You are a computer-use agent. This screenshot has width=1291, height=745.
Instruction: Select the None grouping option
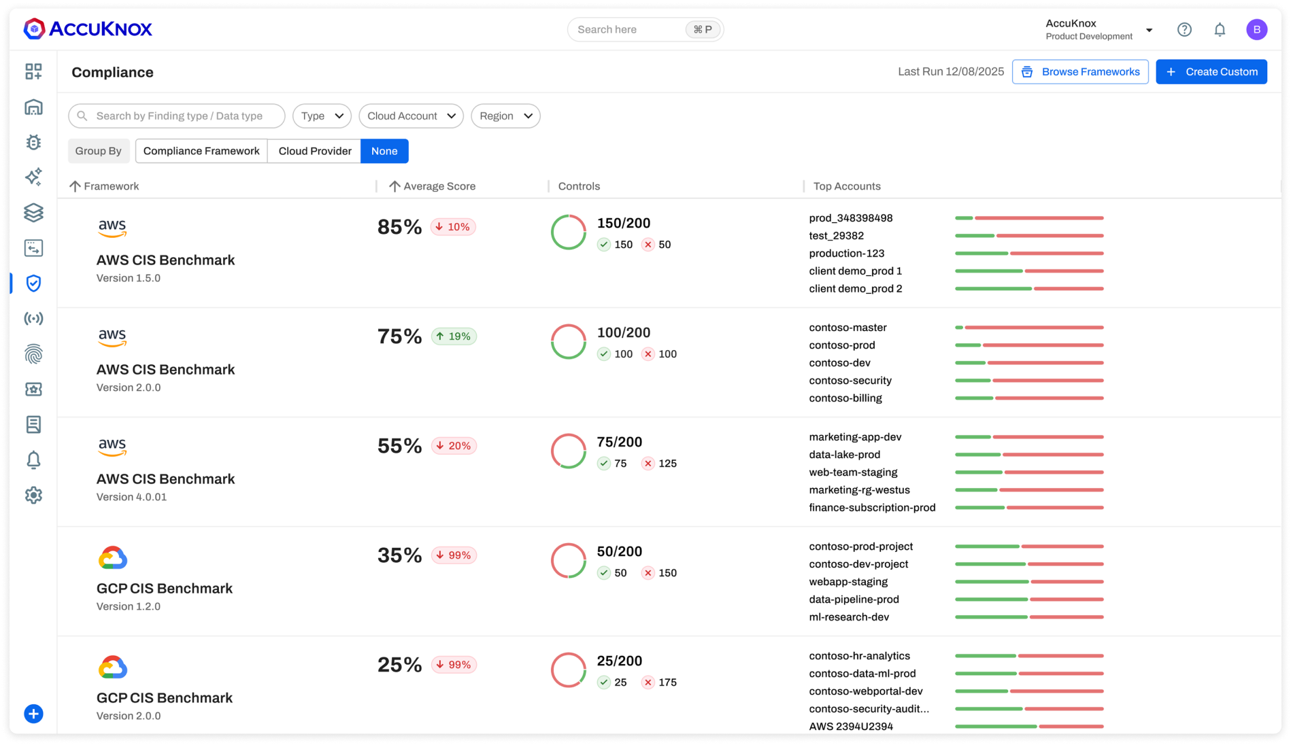point(384,151)
